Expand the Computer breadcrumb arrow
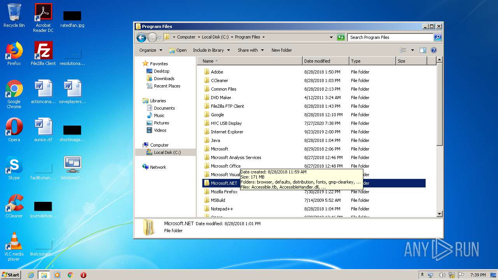Viewport: 498px width, 280px height. 199,37
